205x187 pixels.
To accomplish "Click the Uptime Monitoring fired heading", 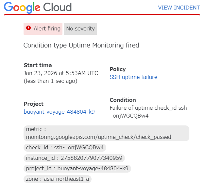I will (81, 45).
